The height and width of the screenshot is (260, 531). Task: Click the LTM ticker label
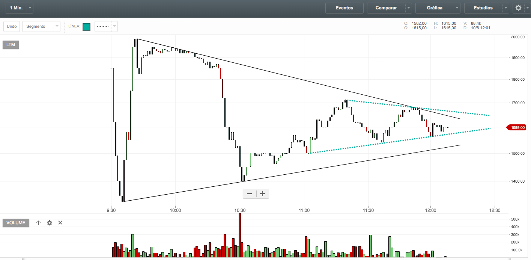[11, 45]
